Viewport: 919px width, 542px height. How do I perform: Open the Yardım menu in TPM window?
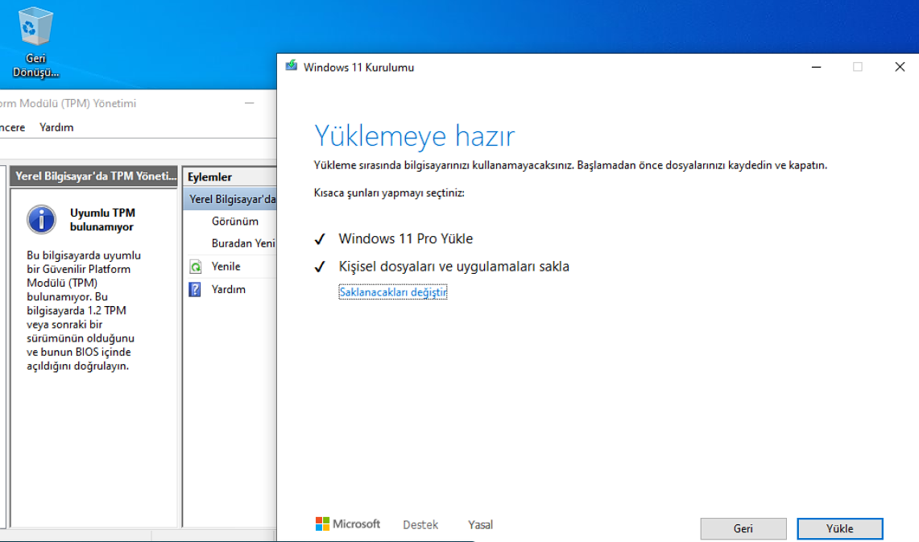(x=56, y=127)
